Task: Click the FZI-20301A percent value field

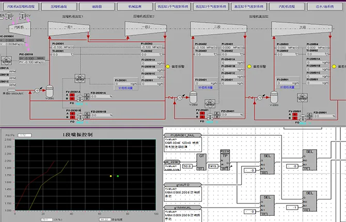Action: pyautogui.click(x=102, y=97)
